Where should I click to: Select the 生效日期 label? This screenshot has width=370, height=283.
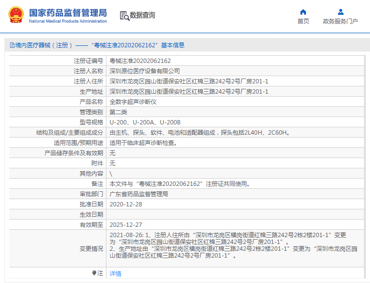point(92,214)
